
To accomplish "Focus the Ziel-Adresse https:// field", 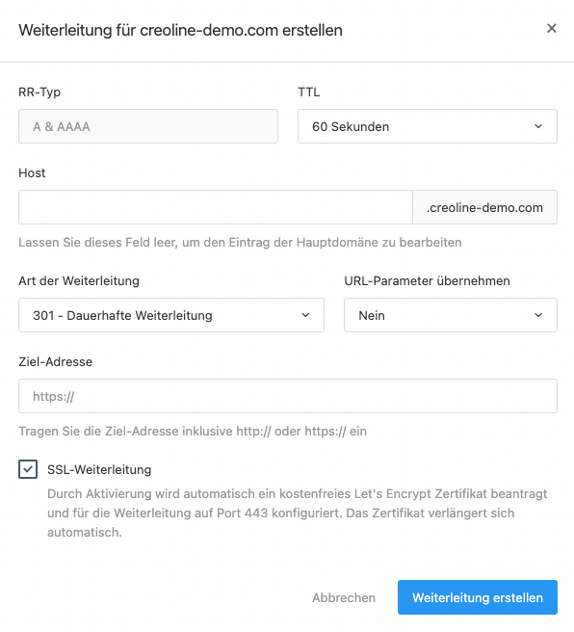I will coord(288,396).
